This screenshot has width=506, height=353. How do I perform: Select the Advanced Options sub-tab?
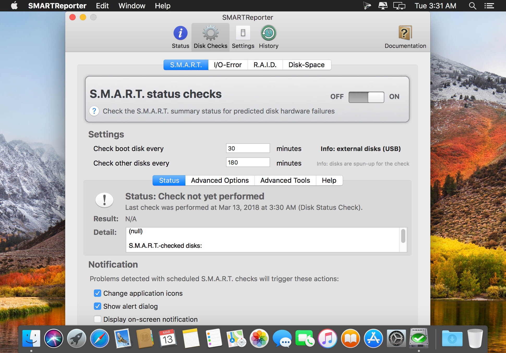pyautogui.click(x=220, y=180)
